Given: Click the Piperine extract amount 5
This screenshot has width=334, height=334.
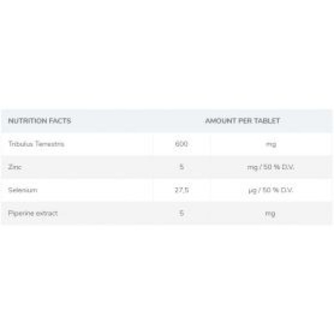Looking at the screenshot, I should [x=182, y=213].
